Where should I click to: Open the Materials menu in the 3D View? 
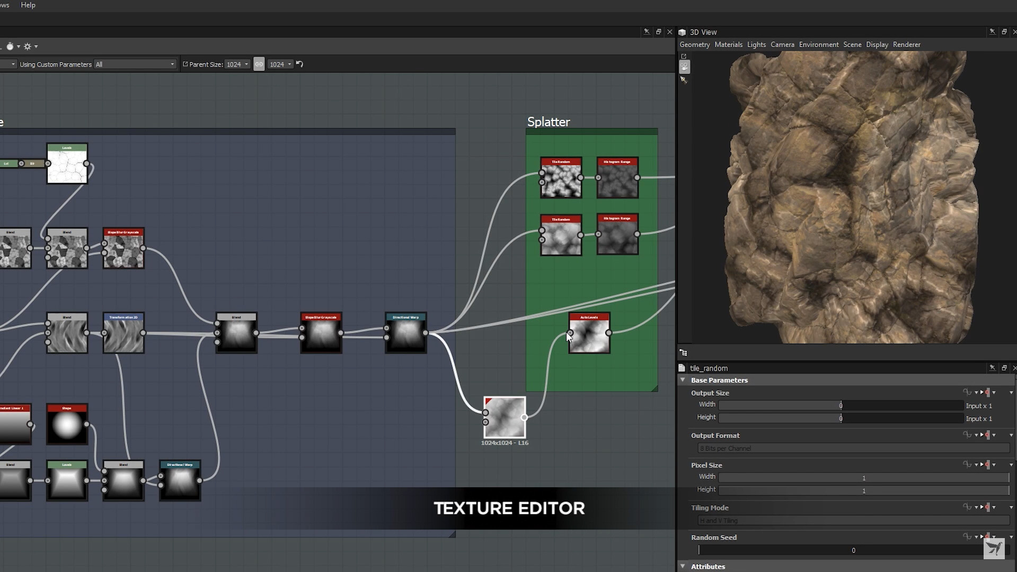(728, 44)
